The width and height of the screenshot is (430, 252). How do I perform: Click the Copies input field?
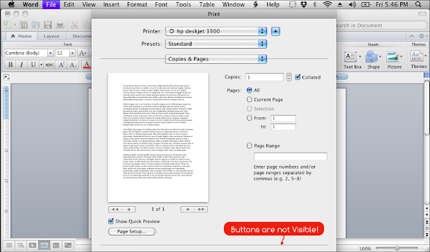264,77
